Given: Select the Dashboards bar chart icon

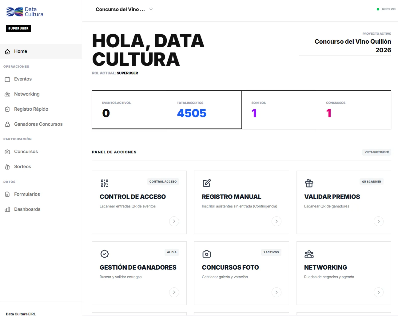Looking at the screenshot, I should (x=7, y=209).
